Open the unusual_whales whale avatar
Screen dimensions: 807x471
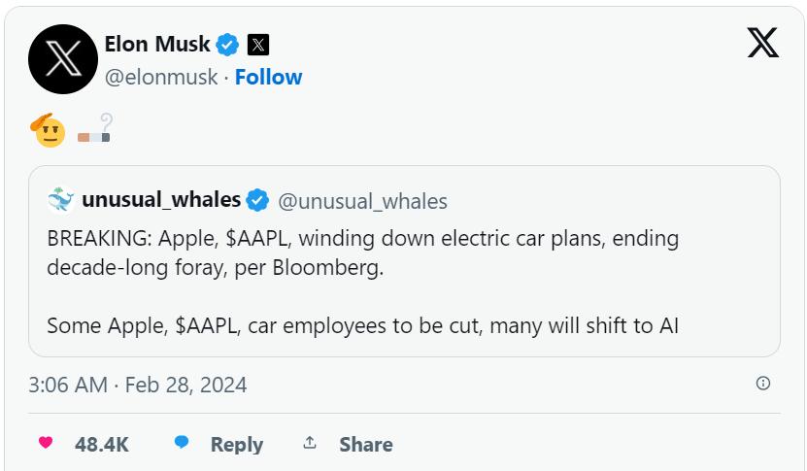click(61, 200)
